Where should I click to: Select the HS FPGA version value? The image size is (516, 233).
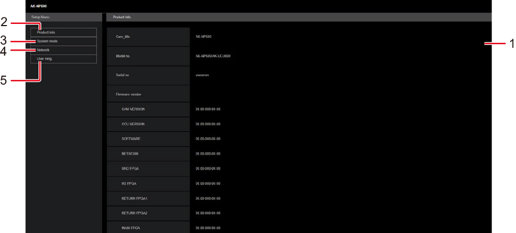pyautogui.click(x=208, y=184)
